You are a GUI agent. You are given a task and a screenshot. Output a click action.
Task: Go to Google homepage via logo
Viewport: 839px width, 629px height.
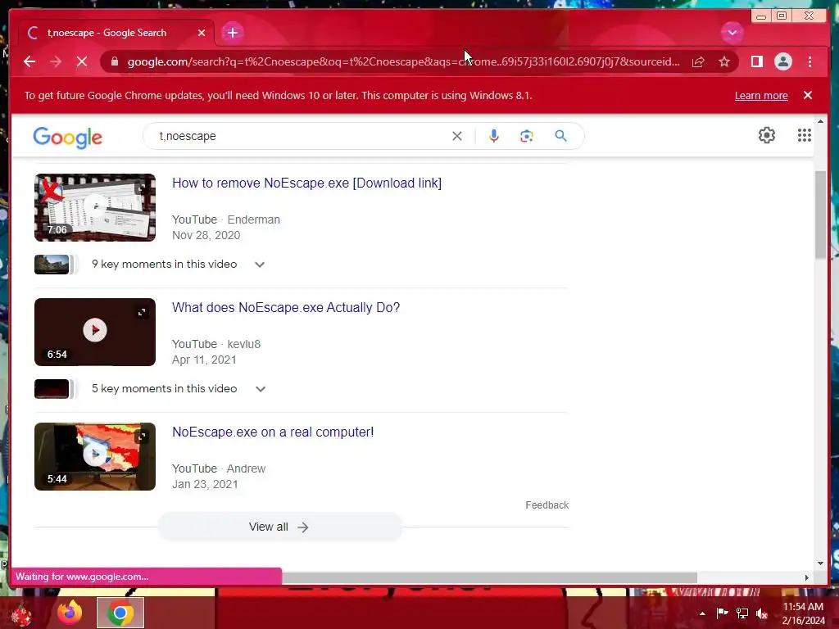(x=67, y=138)
